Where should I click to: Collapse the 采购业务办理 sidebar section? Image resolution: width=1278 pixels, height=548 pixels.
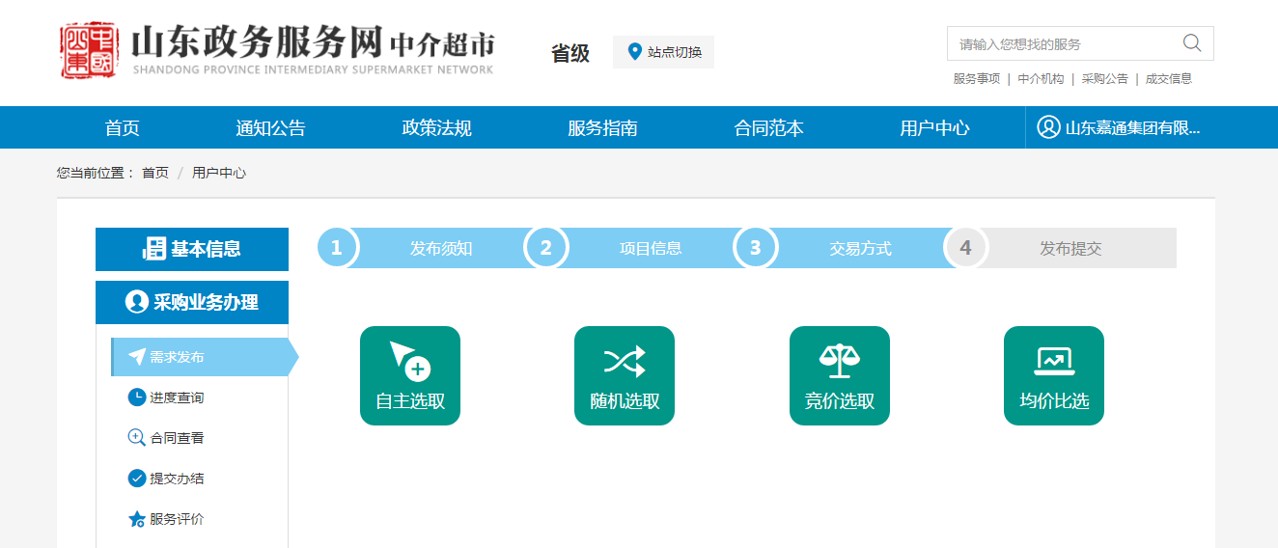click(x=192, y=302)
